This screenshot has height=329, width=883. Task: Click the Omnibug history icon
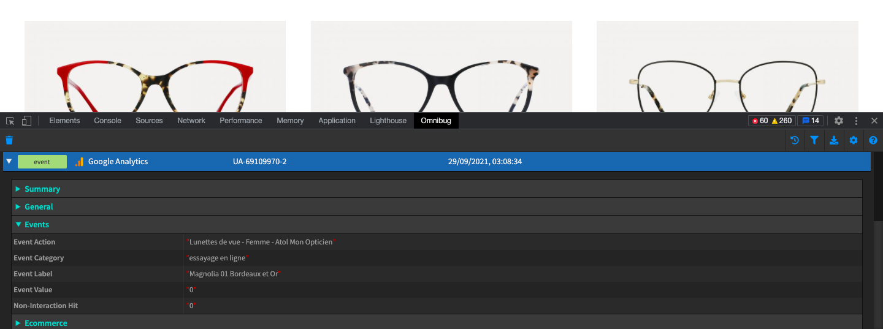coord(794,140)
